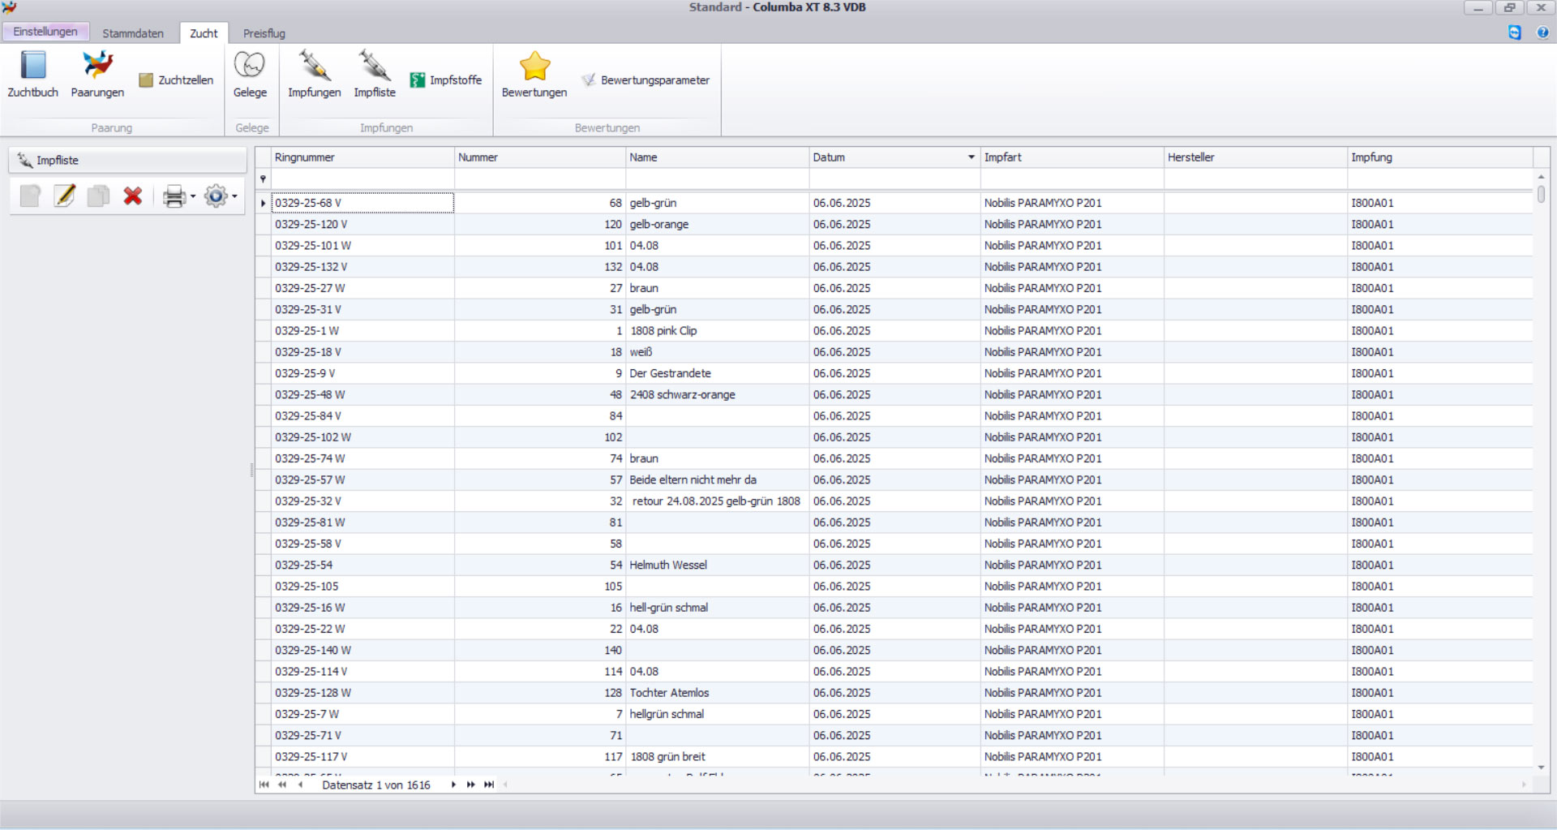Click the pencil edit record icon
Image resolution: width=1557 pixels, height=830 pixels.
(x=65, y=196)
